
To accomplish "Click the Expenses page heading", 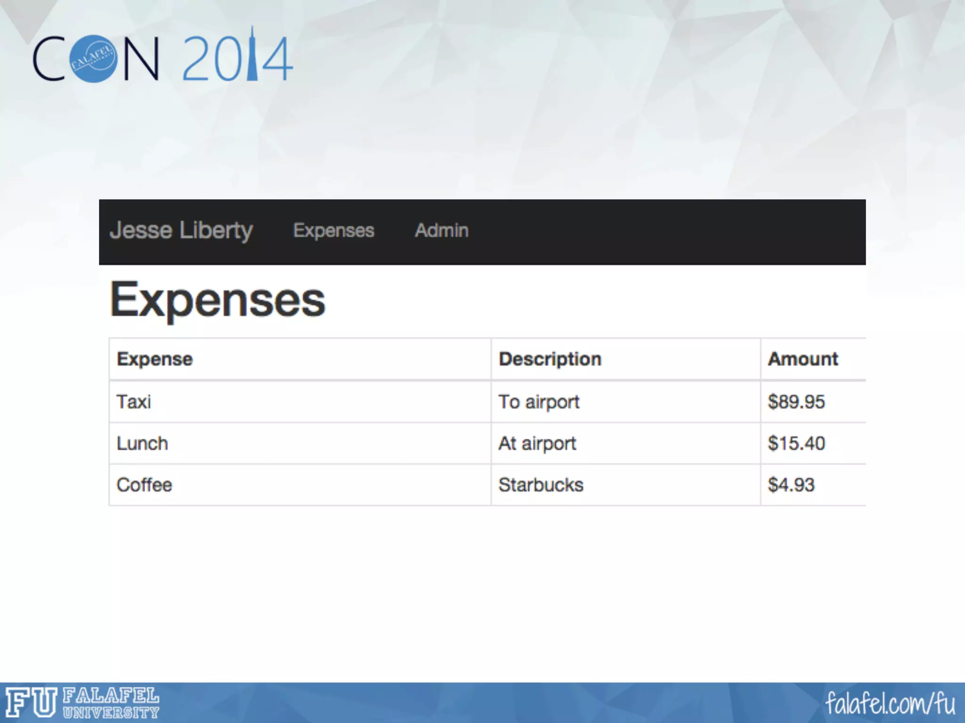I will (x=217, y=300).
